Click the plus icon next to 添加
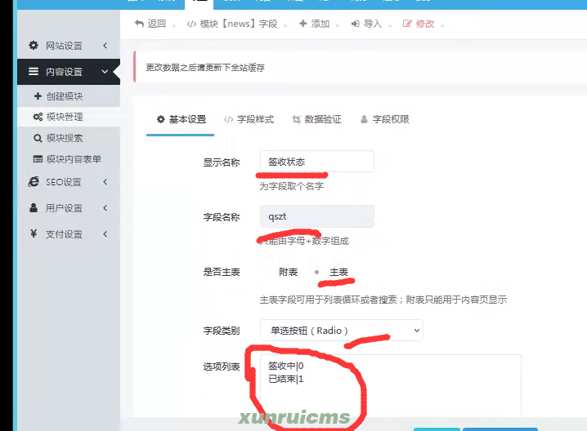587x431 pixels. coord(302,24)
